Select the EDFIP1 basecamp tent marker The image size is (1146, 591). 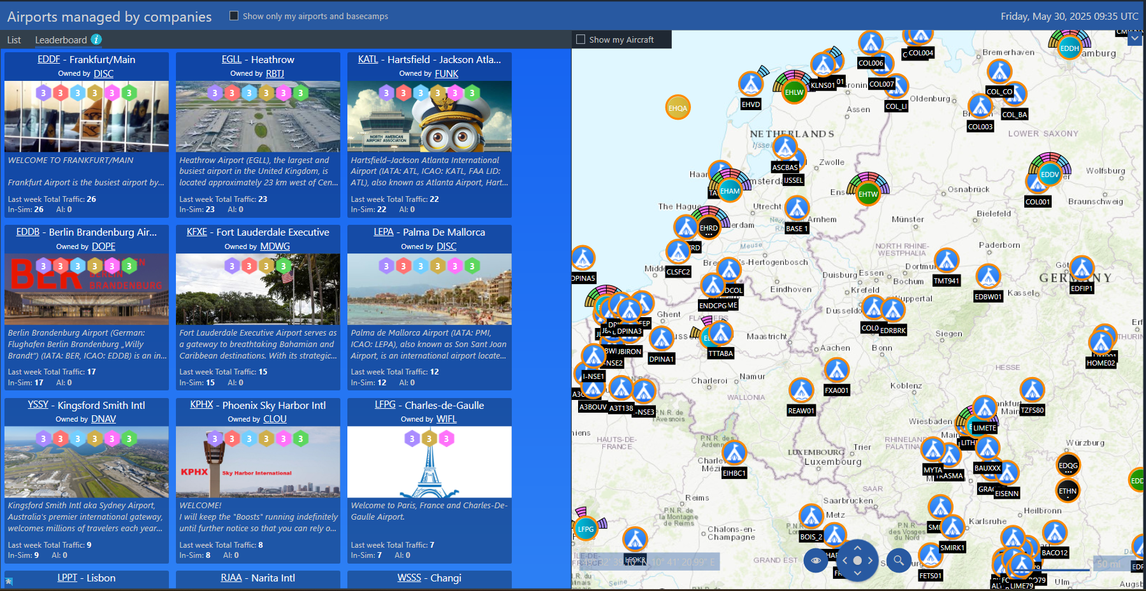tap(1082, 268)
